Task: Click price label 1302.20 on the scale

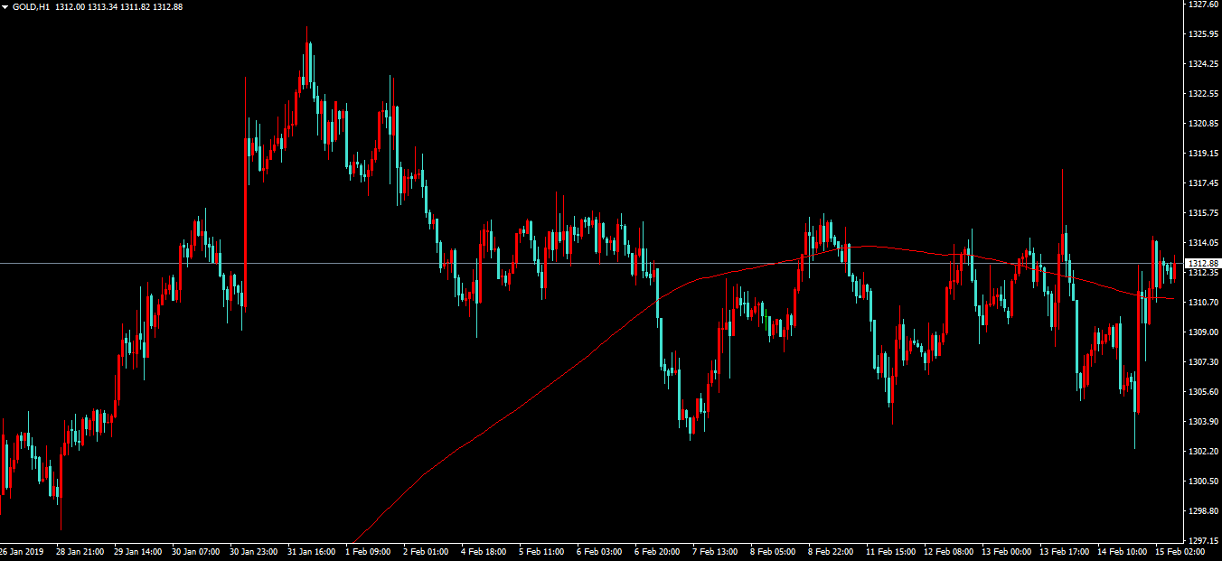Action: (x=1202, y=451)
